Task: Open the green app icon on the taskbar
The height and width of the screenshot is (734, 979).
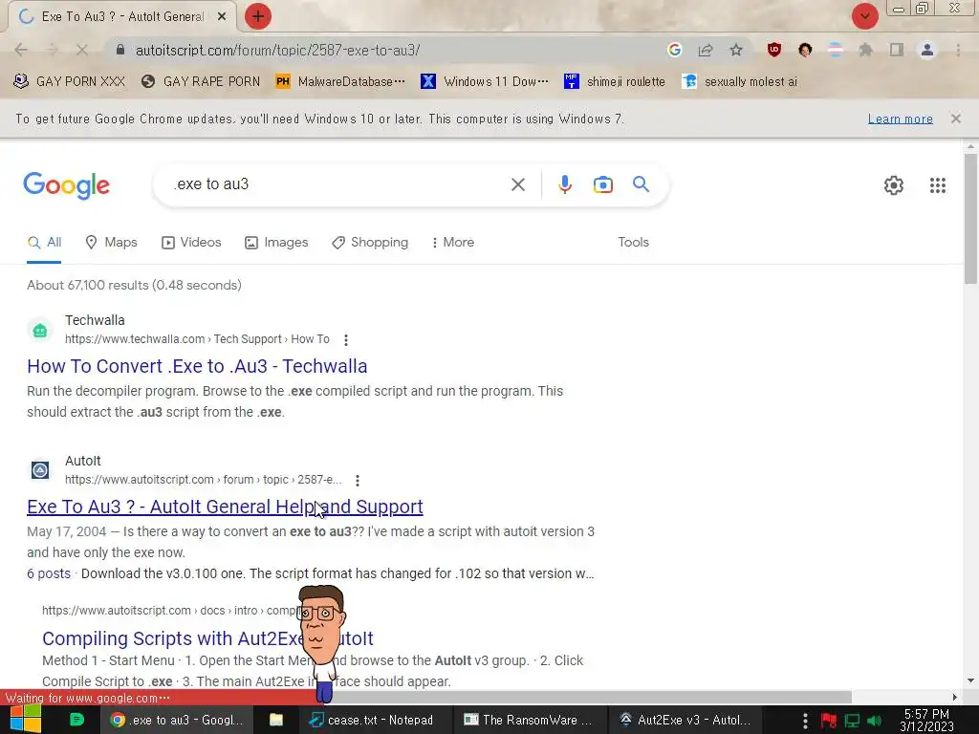Action: (76, 720)
